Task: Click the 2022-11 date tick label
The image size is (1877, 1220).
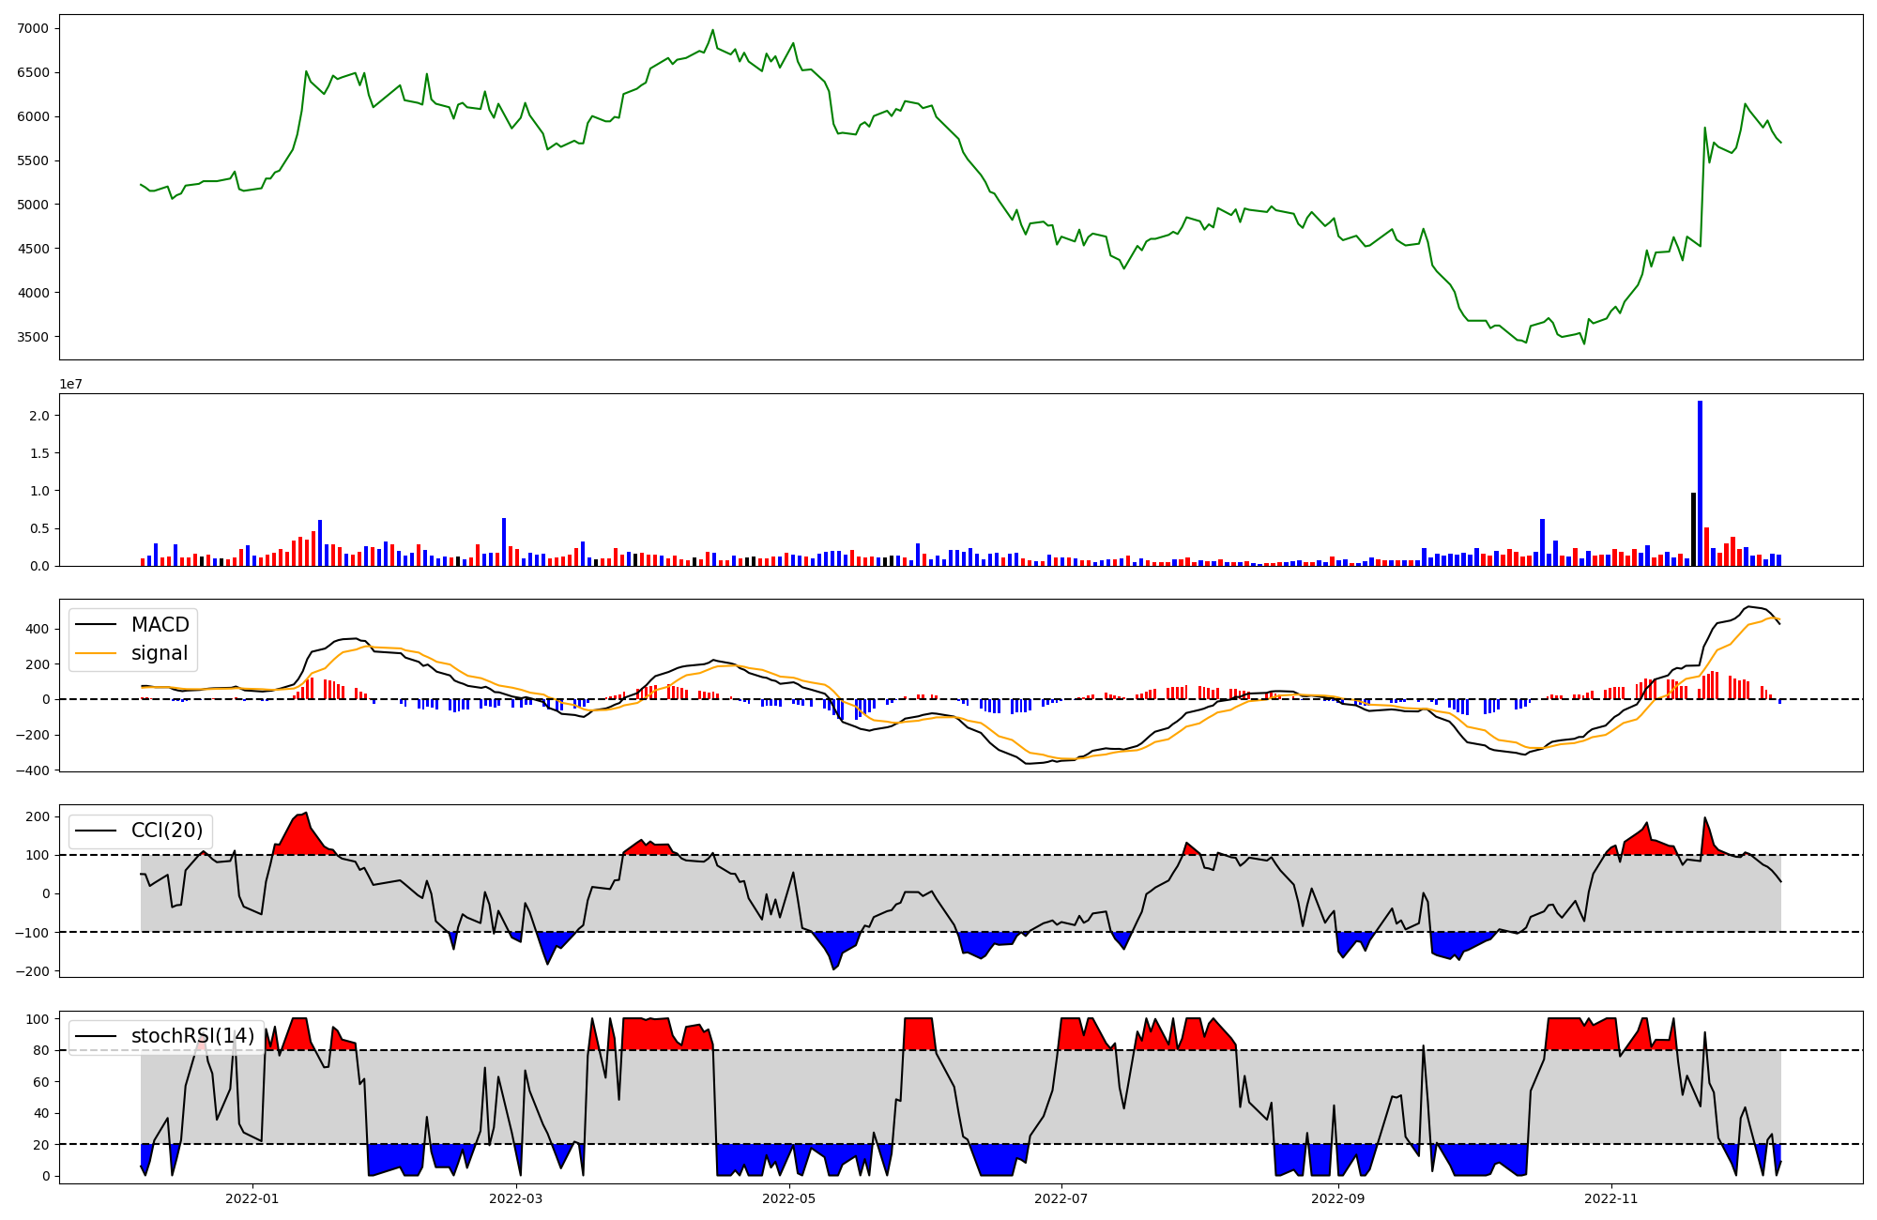Action: (1611, 1198)
